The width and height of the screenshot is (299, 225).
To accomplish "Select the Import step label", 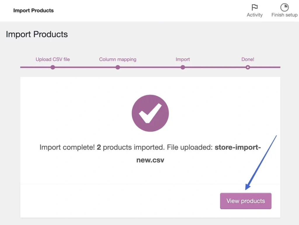I will tap(183, 59).
